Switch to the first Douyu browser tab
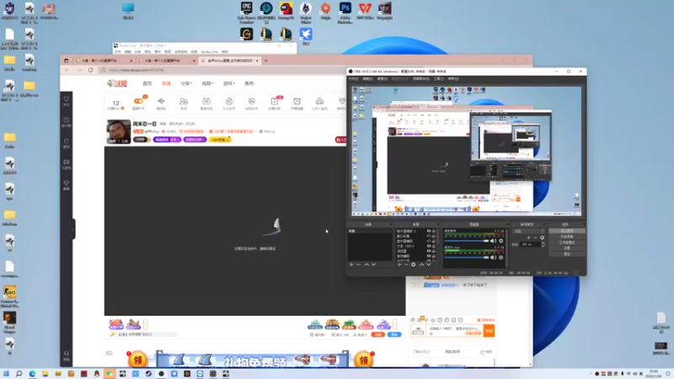The height and width of the screenshot is (379, 674). [x=103, y=61]
